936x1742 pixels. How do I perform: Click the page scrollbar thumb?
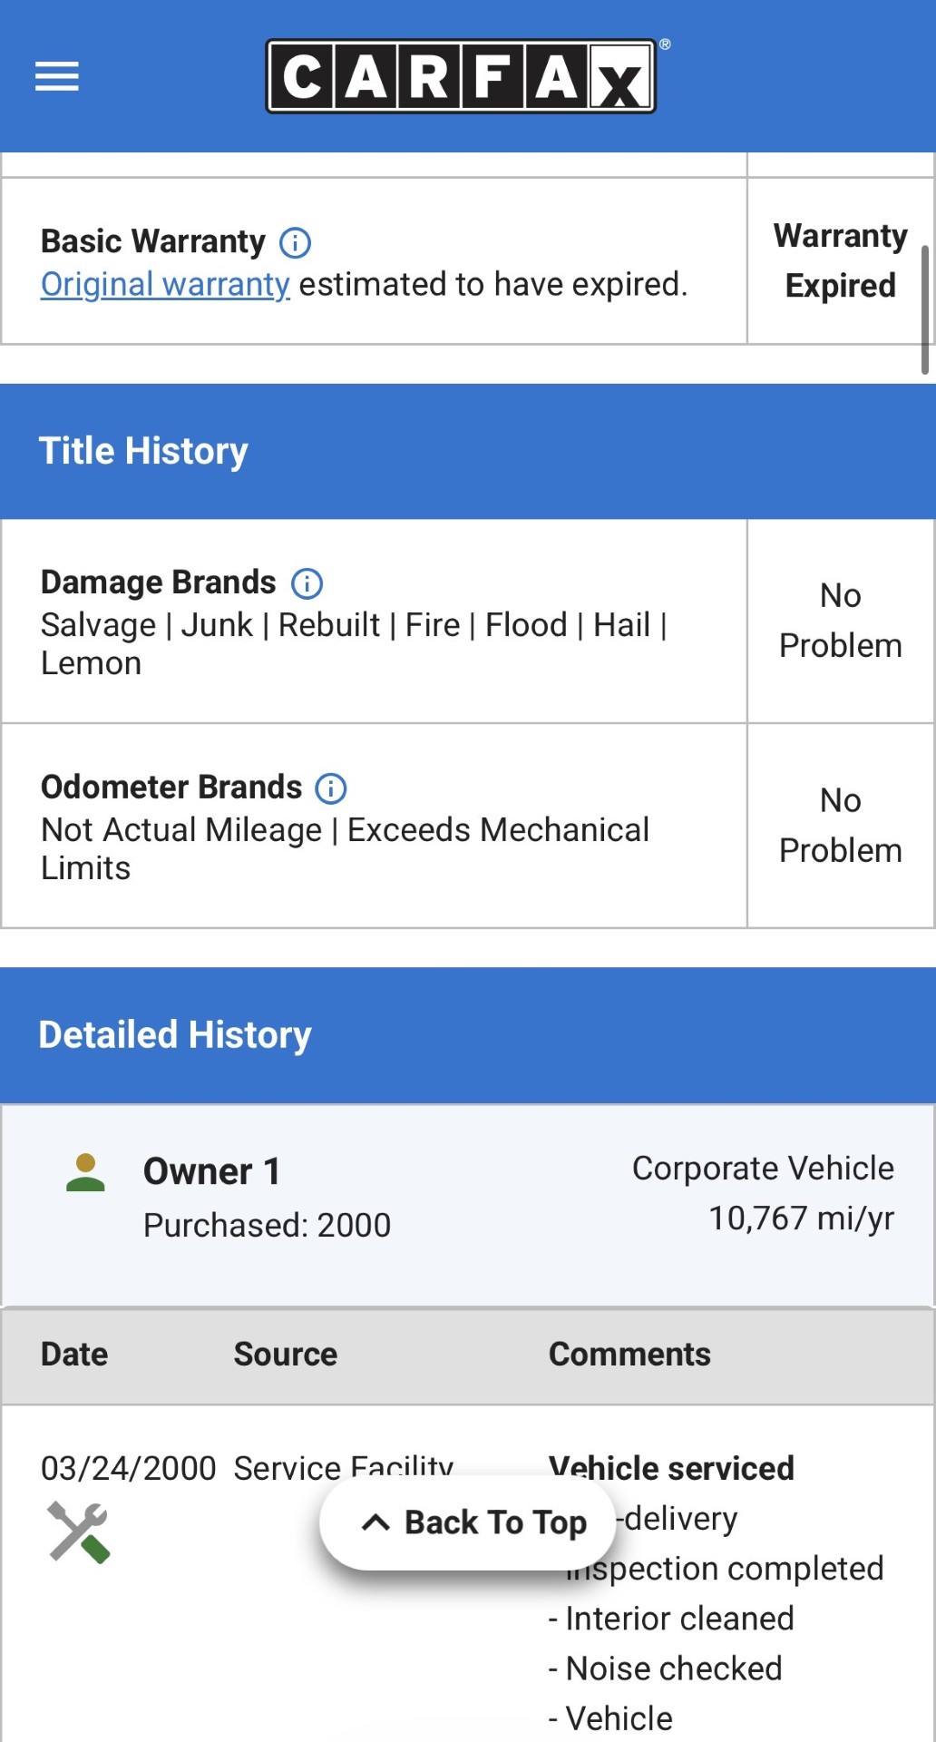coord(924,308)
